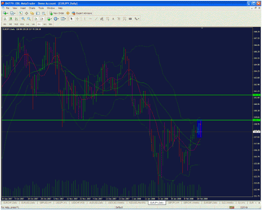Open the Strategy Tester

click(x=44, y=13)
